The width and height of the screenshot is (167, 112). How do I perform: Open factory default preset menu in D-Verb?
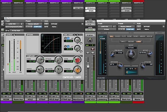[x=126, y=27]
